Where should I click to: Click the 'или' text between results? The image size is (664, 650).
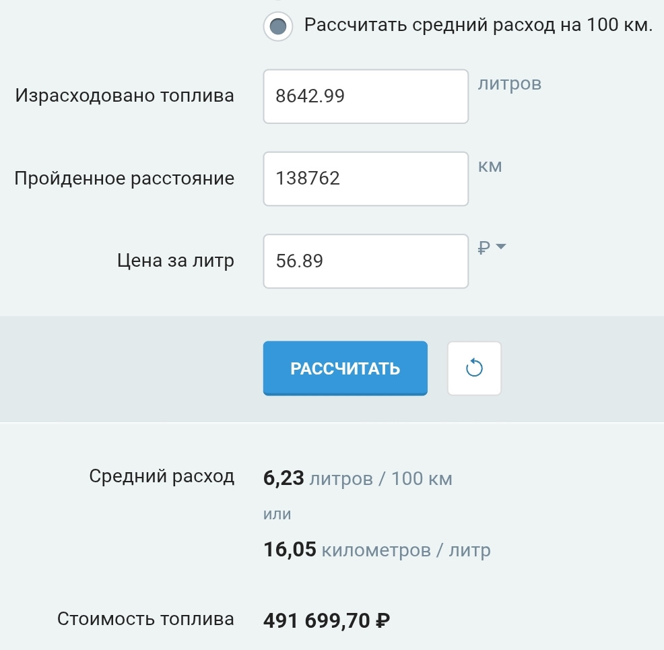277,515
